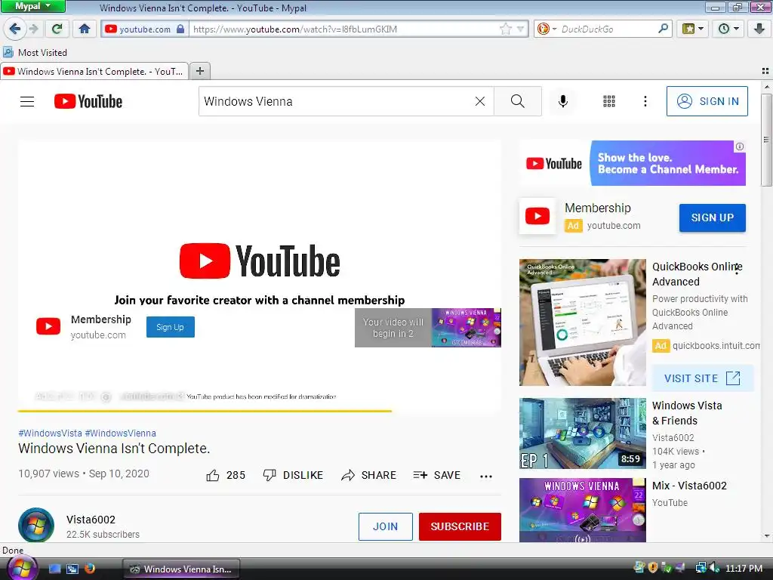Open a new tab with plus button
The height and width of the screenshot is (580, 773).
(199, 71)
